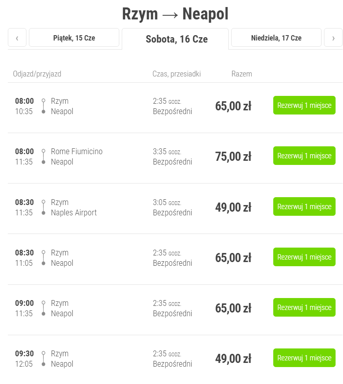Reserve a seat on 08:00 Rzym–Neapol 10:35 trip

(x=304, y=105)
